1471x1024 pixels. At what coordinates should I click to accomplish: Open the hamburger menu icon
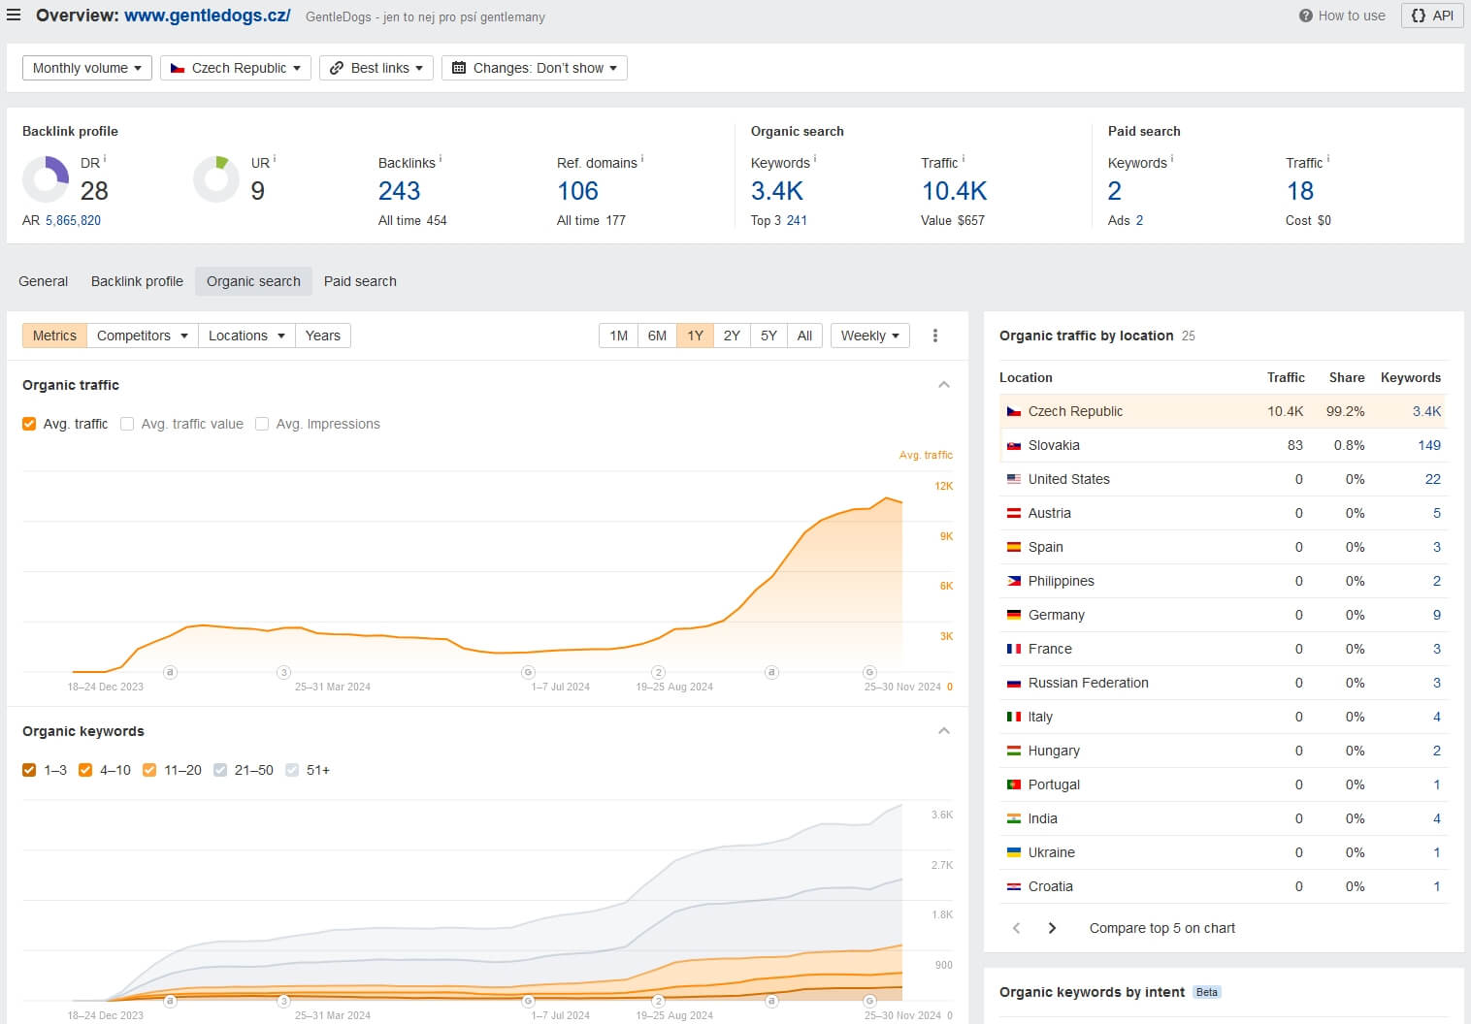[x=14, y=15]
